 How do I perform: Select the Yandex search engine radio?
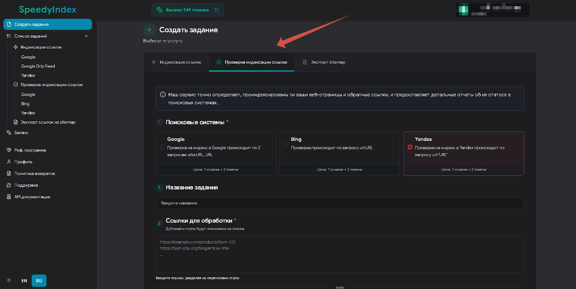click(409, 147)
